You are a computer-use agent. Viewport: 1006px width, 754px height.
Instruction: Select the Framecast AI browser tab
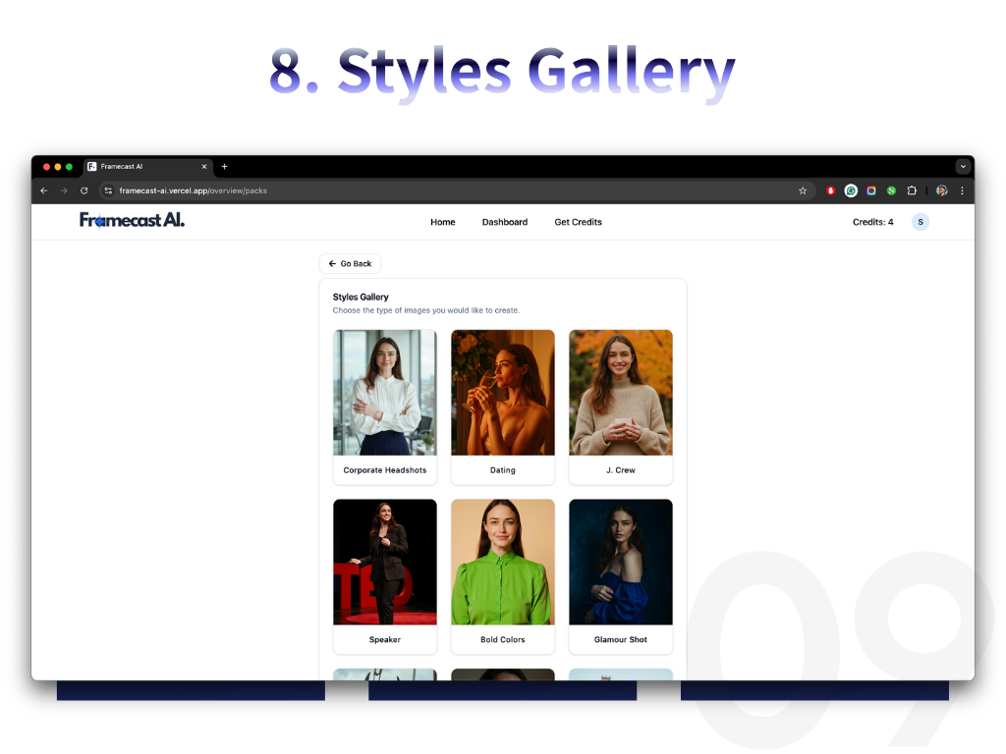[x=147, y=167]
